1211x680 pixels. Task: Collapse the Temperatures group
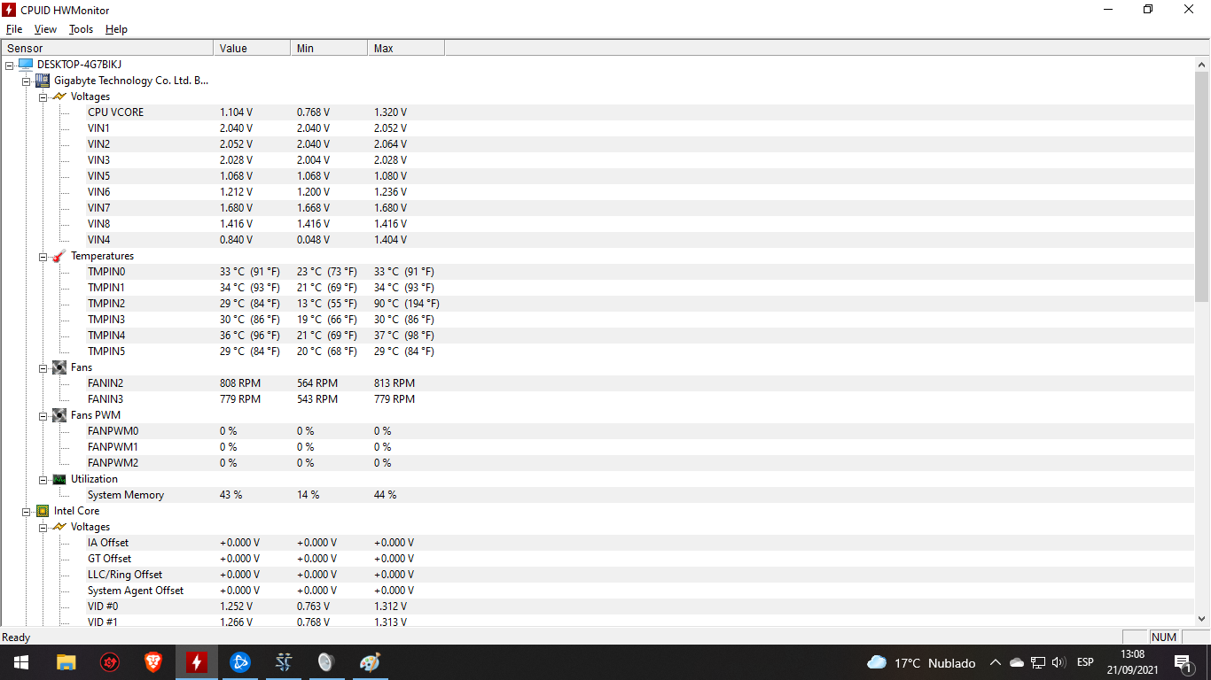43,256
